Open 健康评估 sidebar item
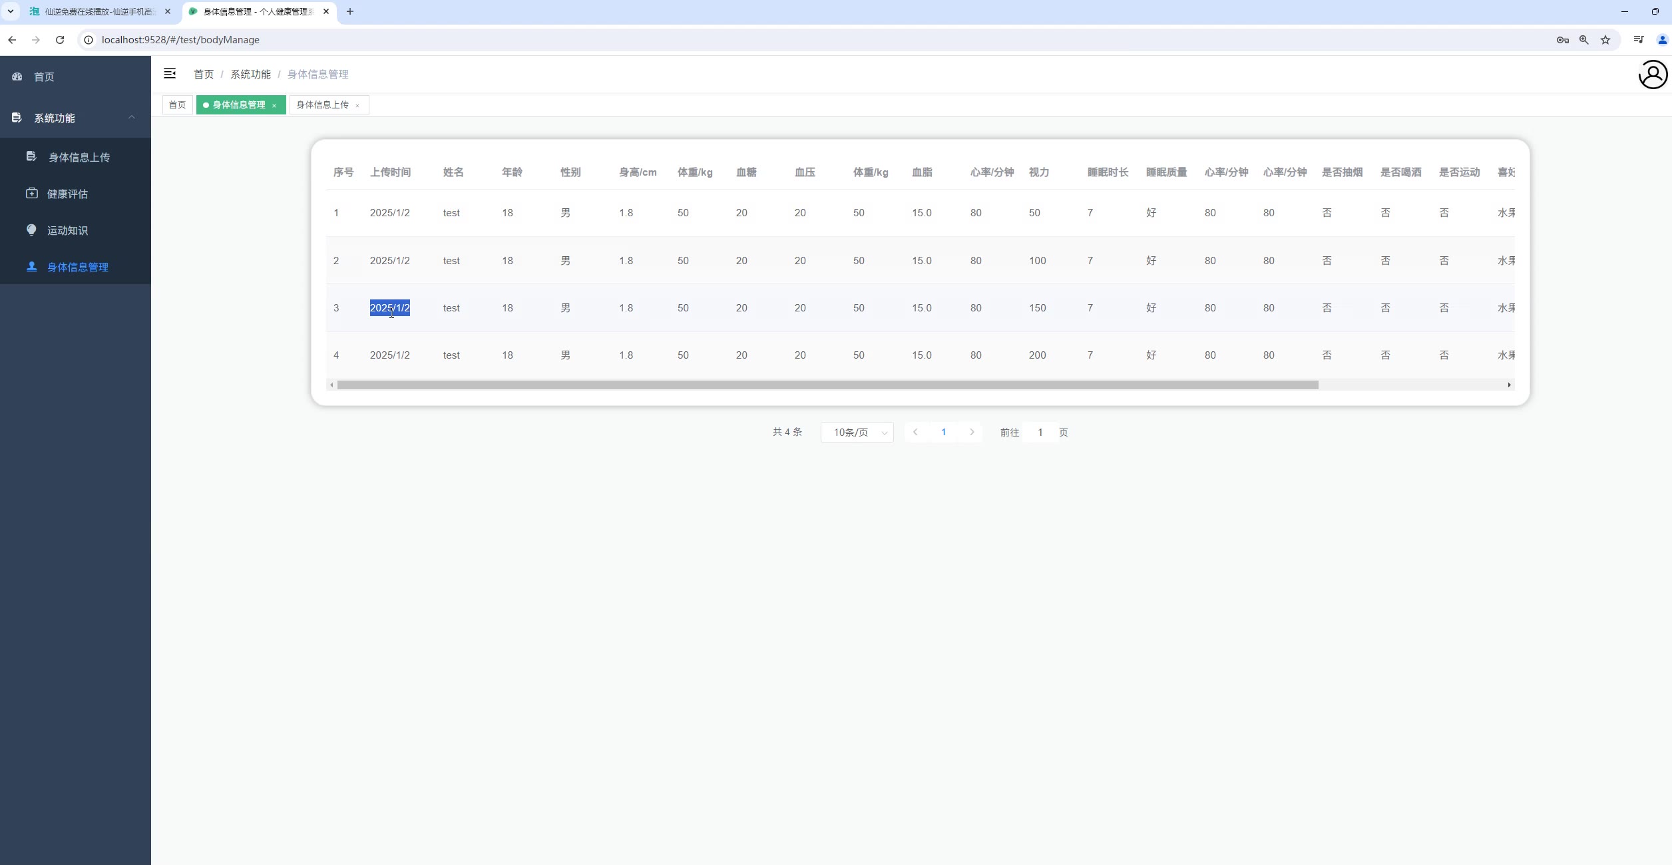 [75, 194]
